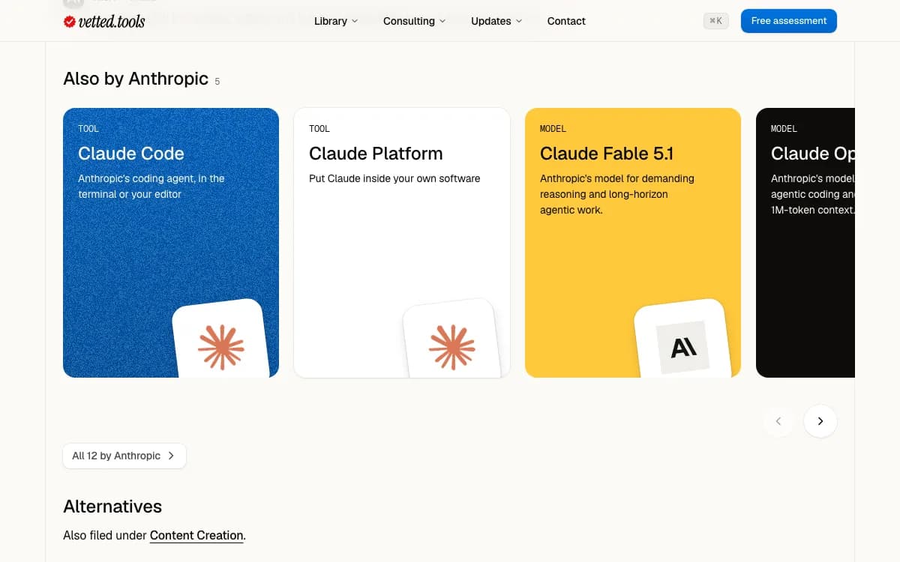Open the Claude Platform card title
The height and width of the screenshot is (562, 900).
(376, 154)
